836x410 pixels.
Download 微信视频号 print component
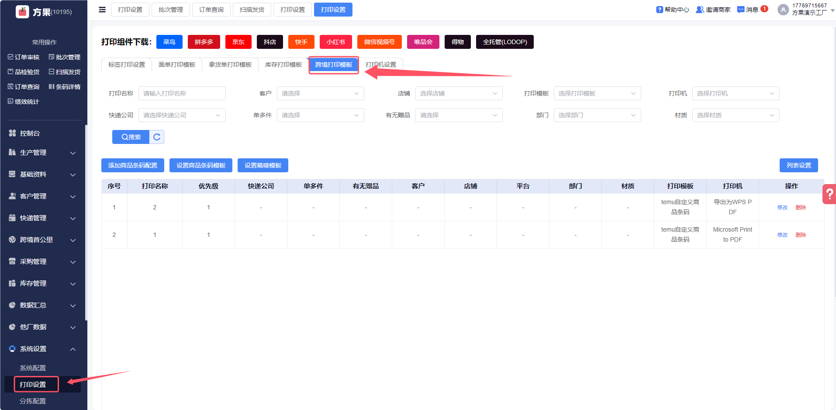coord(380,42)
